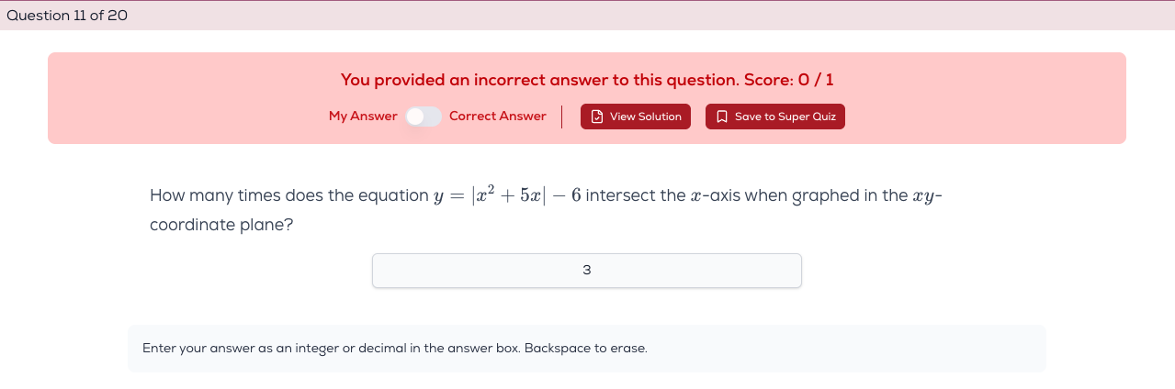Select the My Answer label
The width and height of the screenshot is (1175, 389).
tap(363, 117)
